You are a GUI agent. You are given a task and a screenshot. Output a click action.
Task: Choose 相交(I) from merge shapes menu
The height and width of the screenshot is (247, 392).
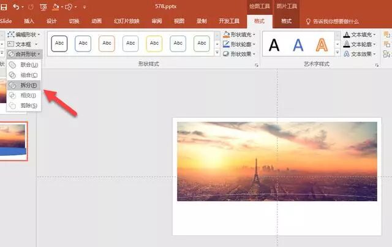click(x=24, y=96)
